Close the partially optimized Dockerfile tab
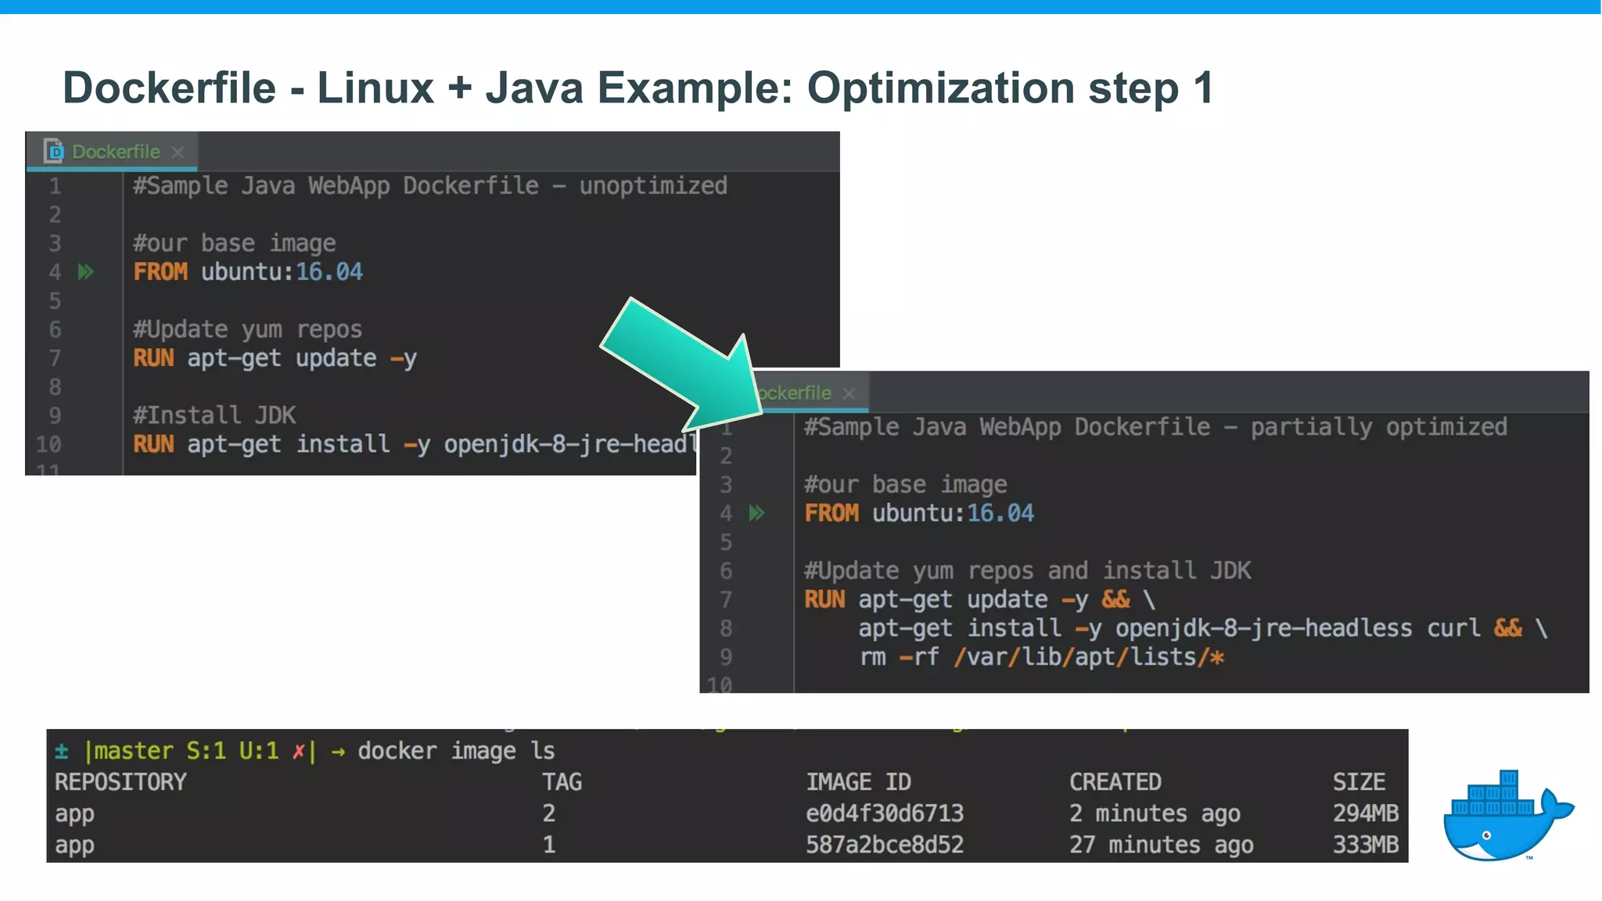 click(x=849, y=393)
